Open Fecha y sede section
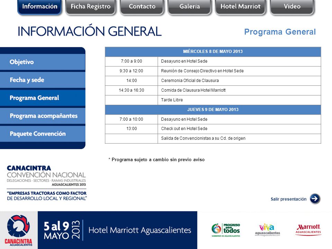 (x=43, y=80)
